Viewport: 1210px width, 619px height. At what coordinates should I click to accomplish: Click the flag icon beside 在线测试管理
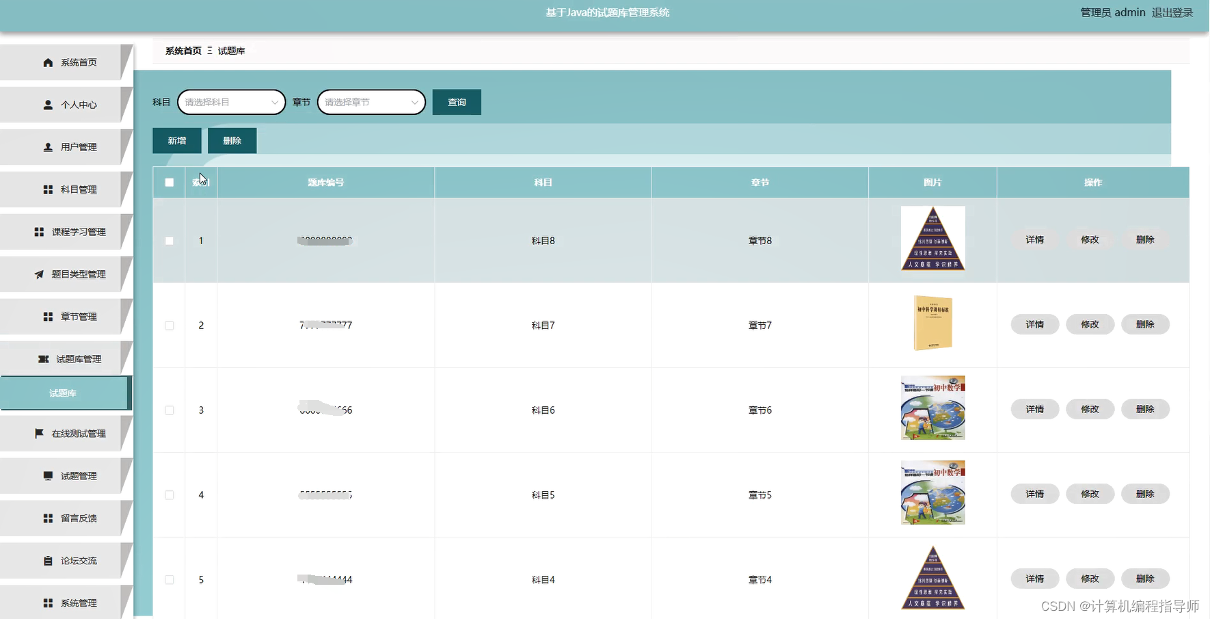coord(39,433)
